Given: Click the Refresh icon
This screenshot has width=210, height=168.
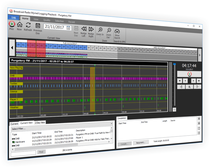Looking at the screenshot, I should pos(28,25).
